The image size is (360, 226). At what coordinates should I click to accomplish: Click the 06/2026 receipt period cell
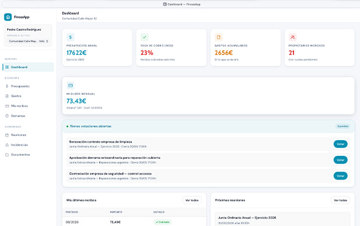(x=72, y=222)
